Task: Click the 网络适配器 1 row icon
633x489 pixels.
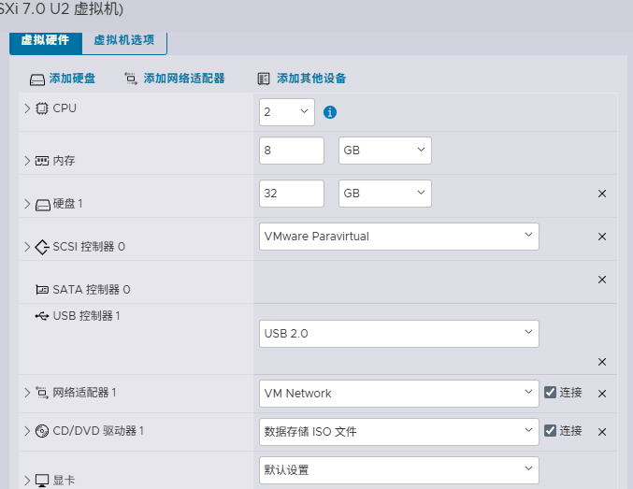Action: 42,393
